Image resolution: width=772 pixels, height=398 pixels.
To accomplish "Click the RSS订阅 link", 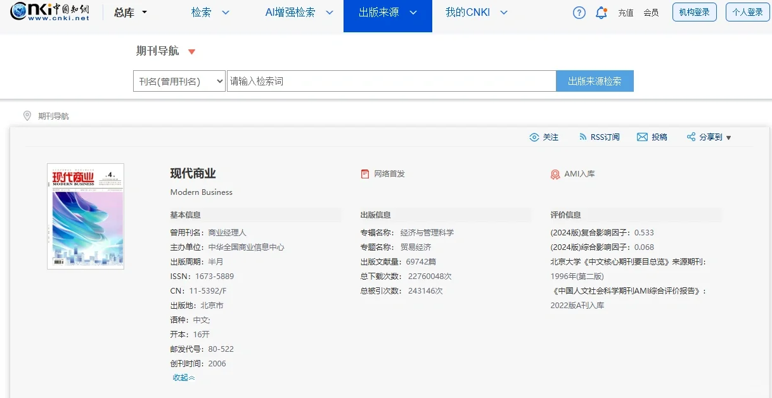I will click(605, 137).
